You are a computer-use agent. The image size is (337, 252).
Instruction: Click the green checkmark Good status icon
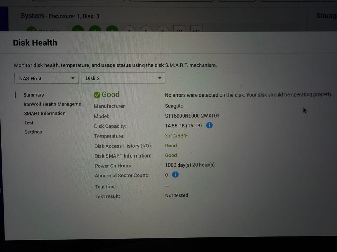[97, 95]
